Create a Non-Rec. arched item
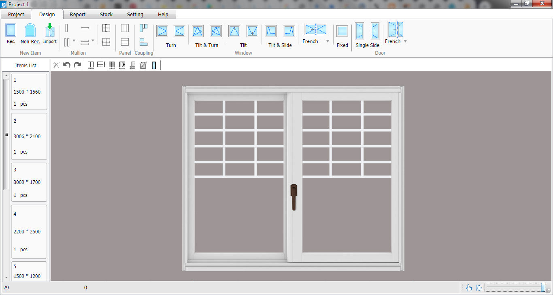This screenshot has width=553, height=295. pos(30,30)
